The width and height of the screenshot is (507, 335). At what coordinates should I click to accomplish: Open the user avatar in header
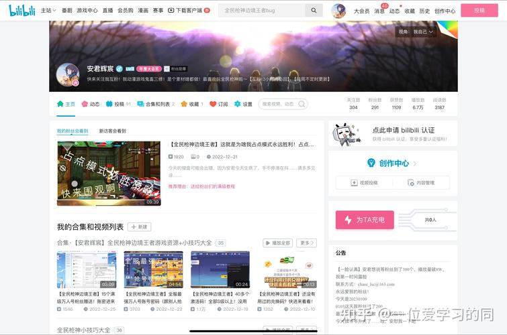pos(338,11)
